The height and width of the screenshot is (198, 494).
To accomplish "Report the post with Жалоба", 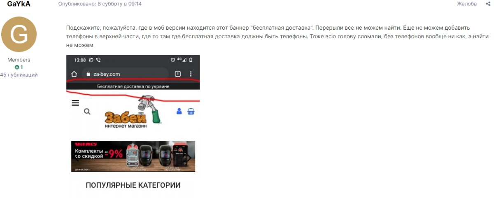I will tap(466, 4).
